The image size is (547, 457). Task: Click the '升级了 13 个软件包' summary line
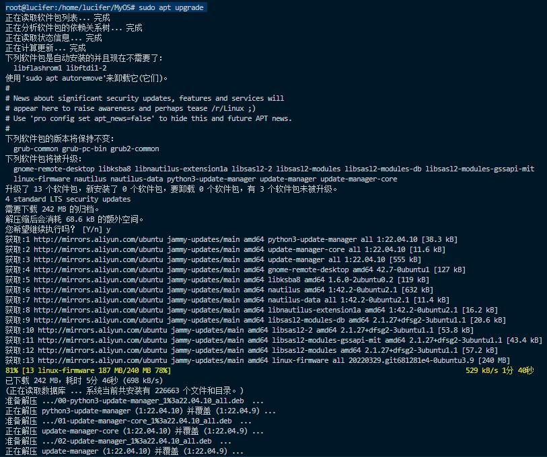pyautogui.click(x=172, y=190)
